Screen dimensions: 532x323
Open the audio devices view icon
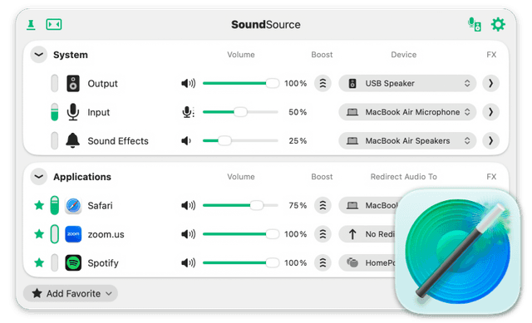475,24
